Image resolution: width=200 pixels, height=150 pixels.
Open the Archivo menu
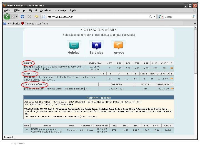pos(8,10)
